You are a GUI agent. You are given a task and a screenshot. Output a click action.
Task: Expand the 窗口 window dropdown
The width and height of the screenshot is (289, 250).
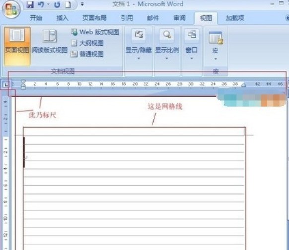[x=192, y=44]
